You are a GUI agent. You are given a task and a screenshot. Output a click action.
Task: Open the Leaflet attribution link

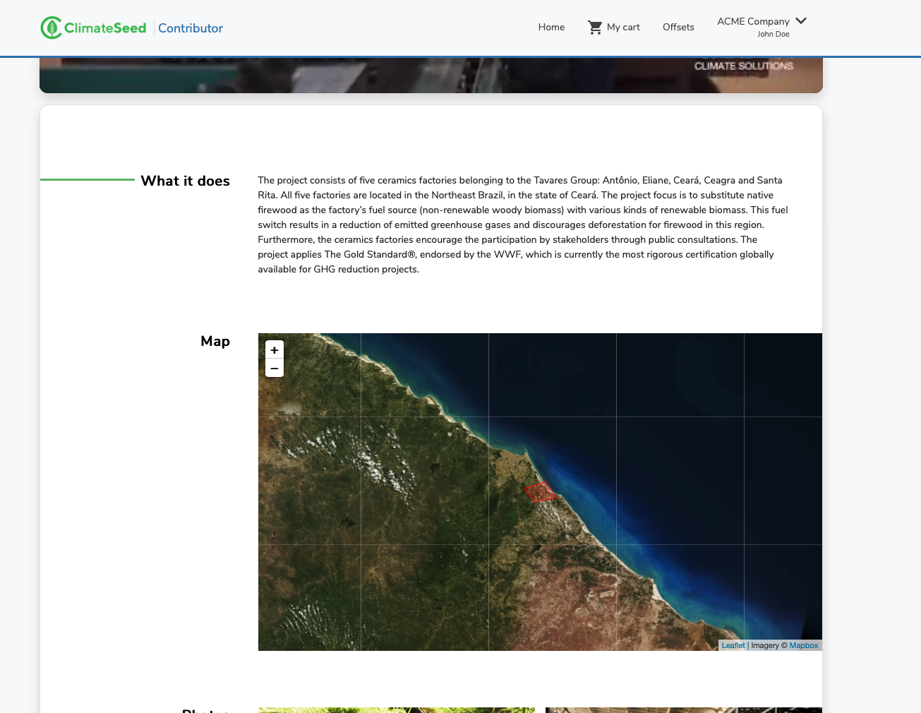733,645
